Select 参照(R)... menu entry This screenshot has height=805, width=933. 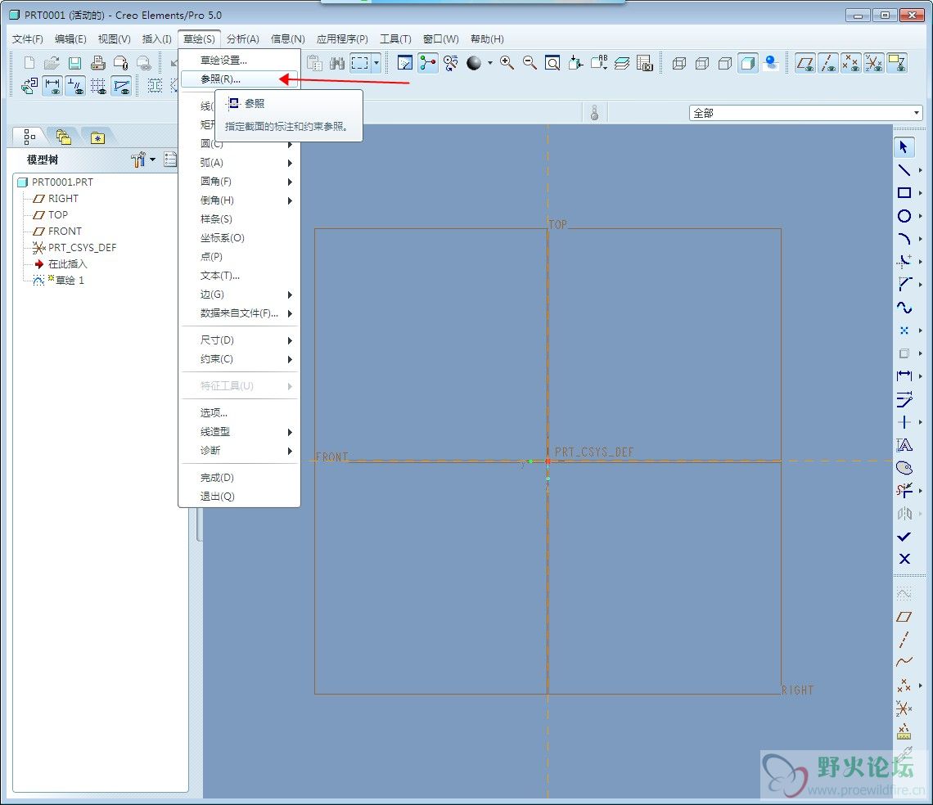pos(239,79)
